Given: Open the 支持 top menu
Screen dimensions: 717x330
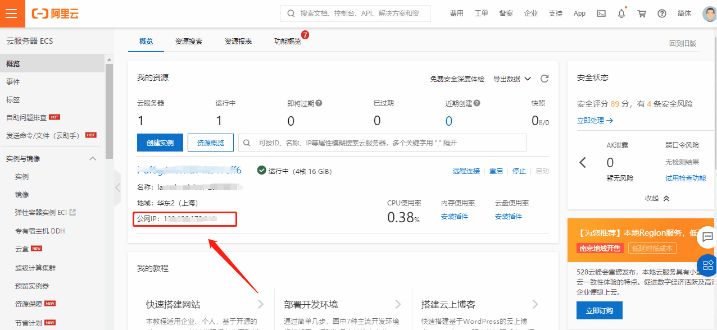Looking at the screenshot, I should click(555, 13).
